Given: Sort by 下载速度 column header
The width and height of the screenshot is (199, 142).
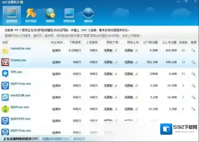Looking at the screenshot, I should pos(75,42).
